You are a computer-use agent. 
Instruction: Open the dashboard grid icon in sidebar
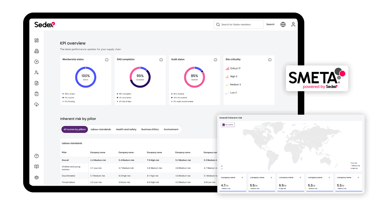[36, 40]
